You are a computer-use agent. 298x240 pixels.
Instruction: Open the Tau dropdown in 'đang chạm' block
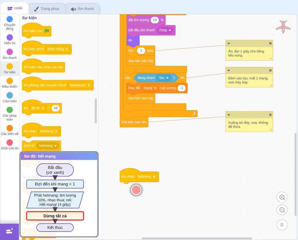click(164, 78)
